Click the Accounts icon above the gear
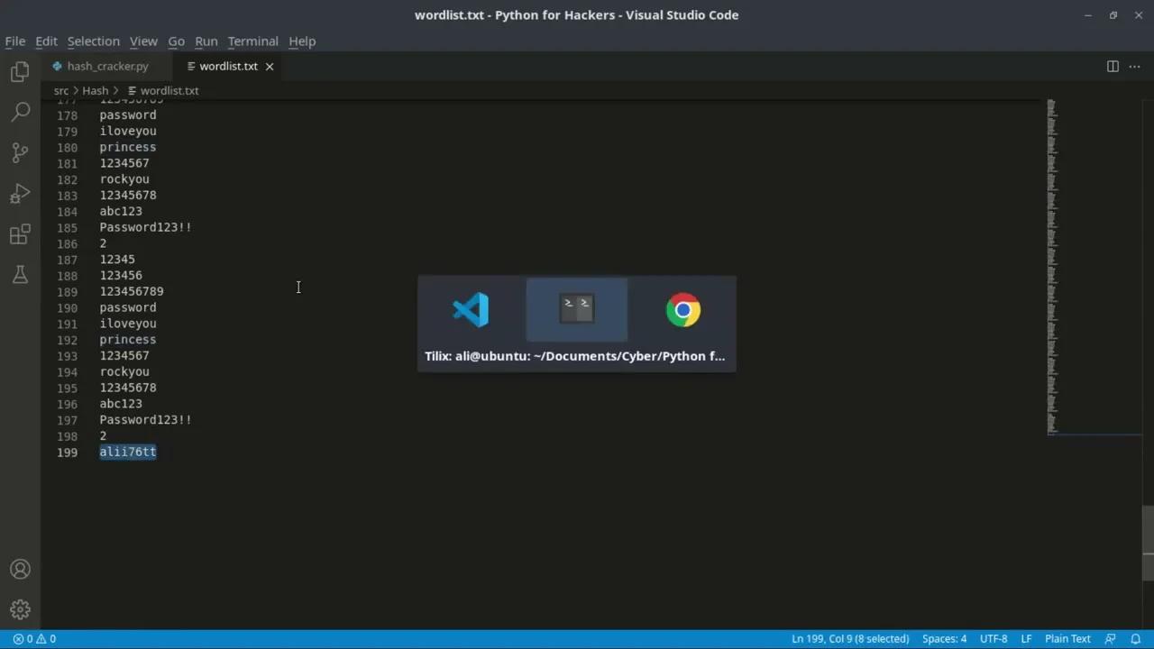The height and width of the screenshot is (649, 1154). click(20, 569)
